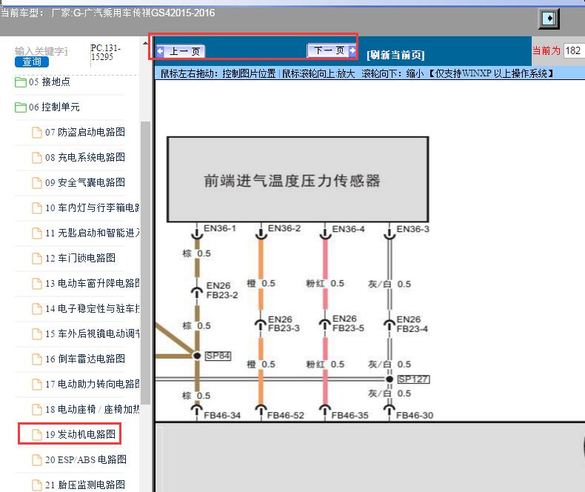The width and height of the screenshot is (585, 492).
Task: Click the FB46-35 pin label
Action: pyautogui.click(x=350, y=416)
